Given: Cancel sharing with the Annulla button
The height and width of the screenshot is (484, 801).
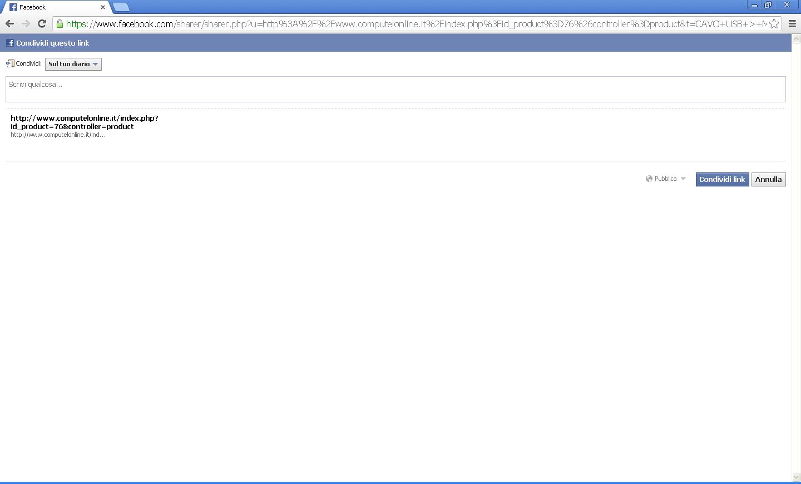Looking at the screenshot, I should click(x=768, y=179).
